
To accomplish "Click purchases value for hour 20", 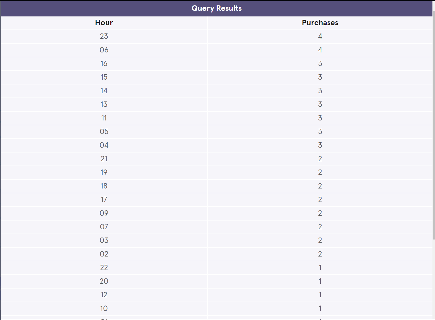I will pyautogui.click(x=320, y=281).
